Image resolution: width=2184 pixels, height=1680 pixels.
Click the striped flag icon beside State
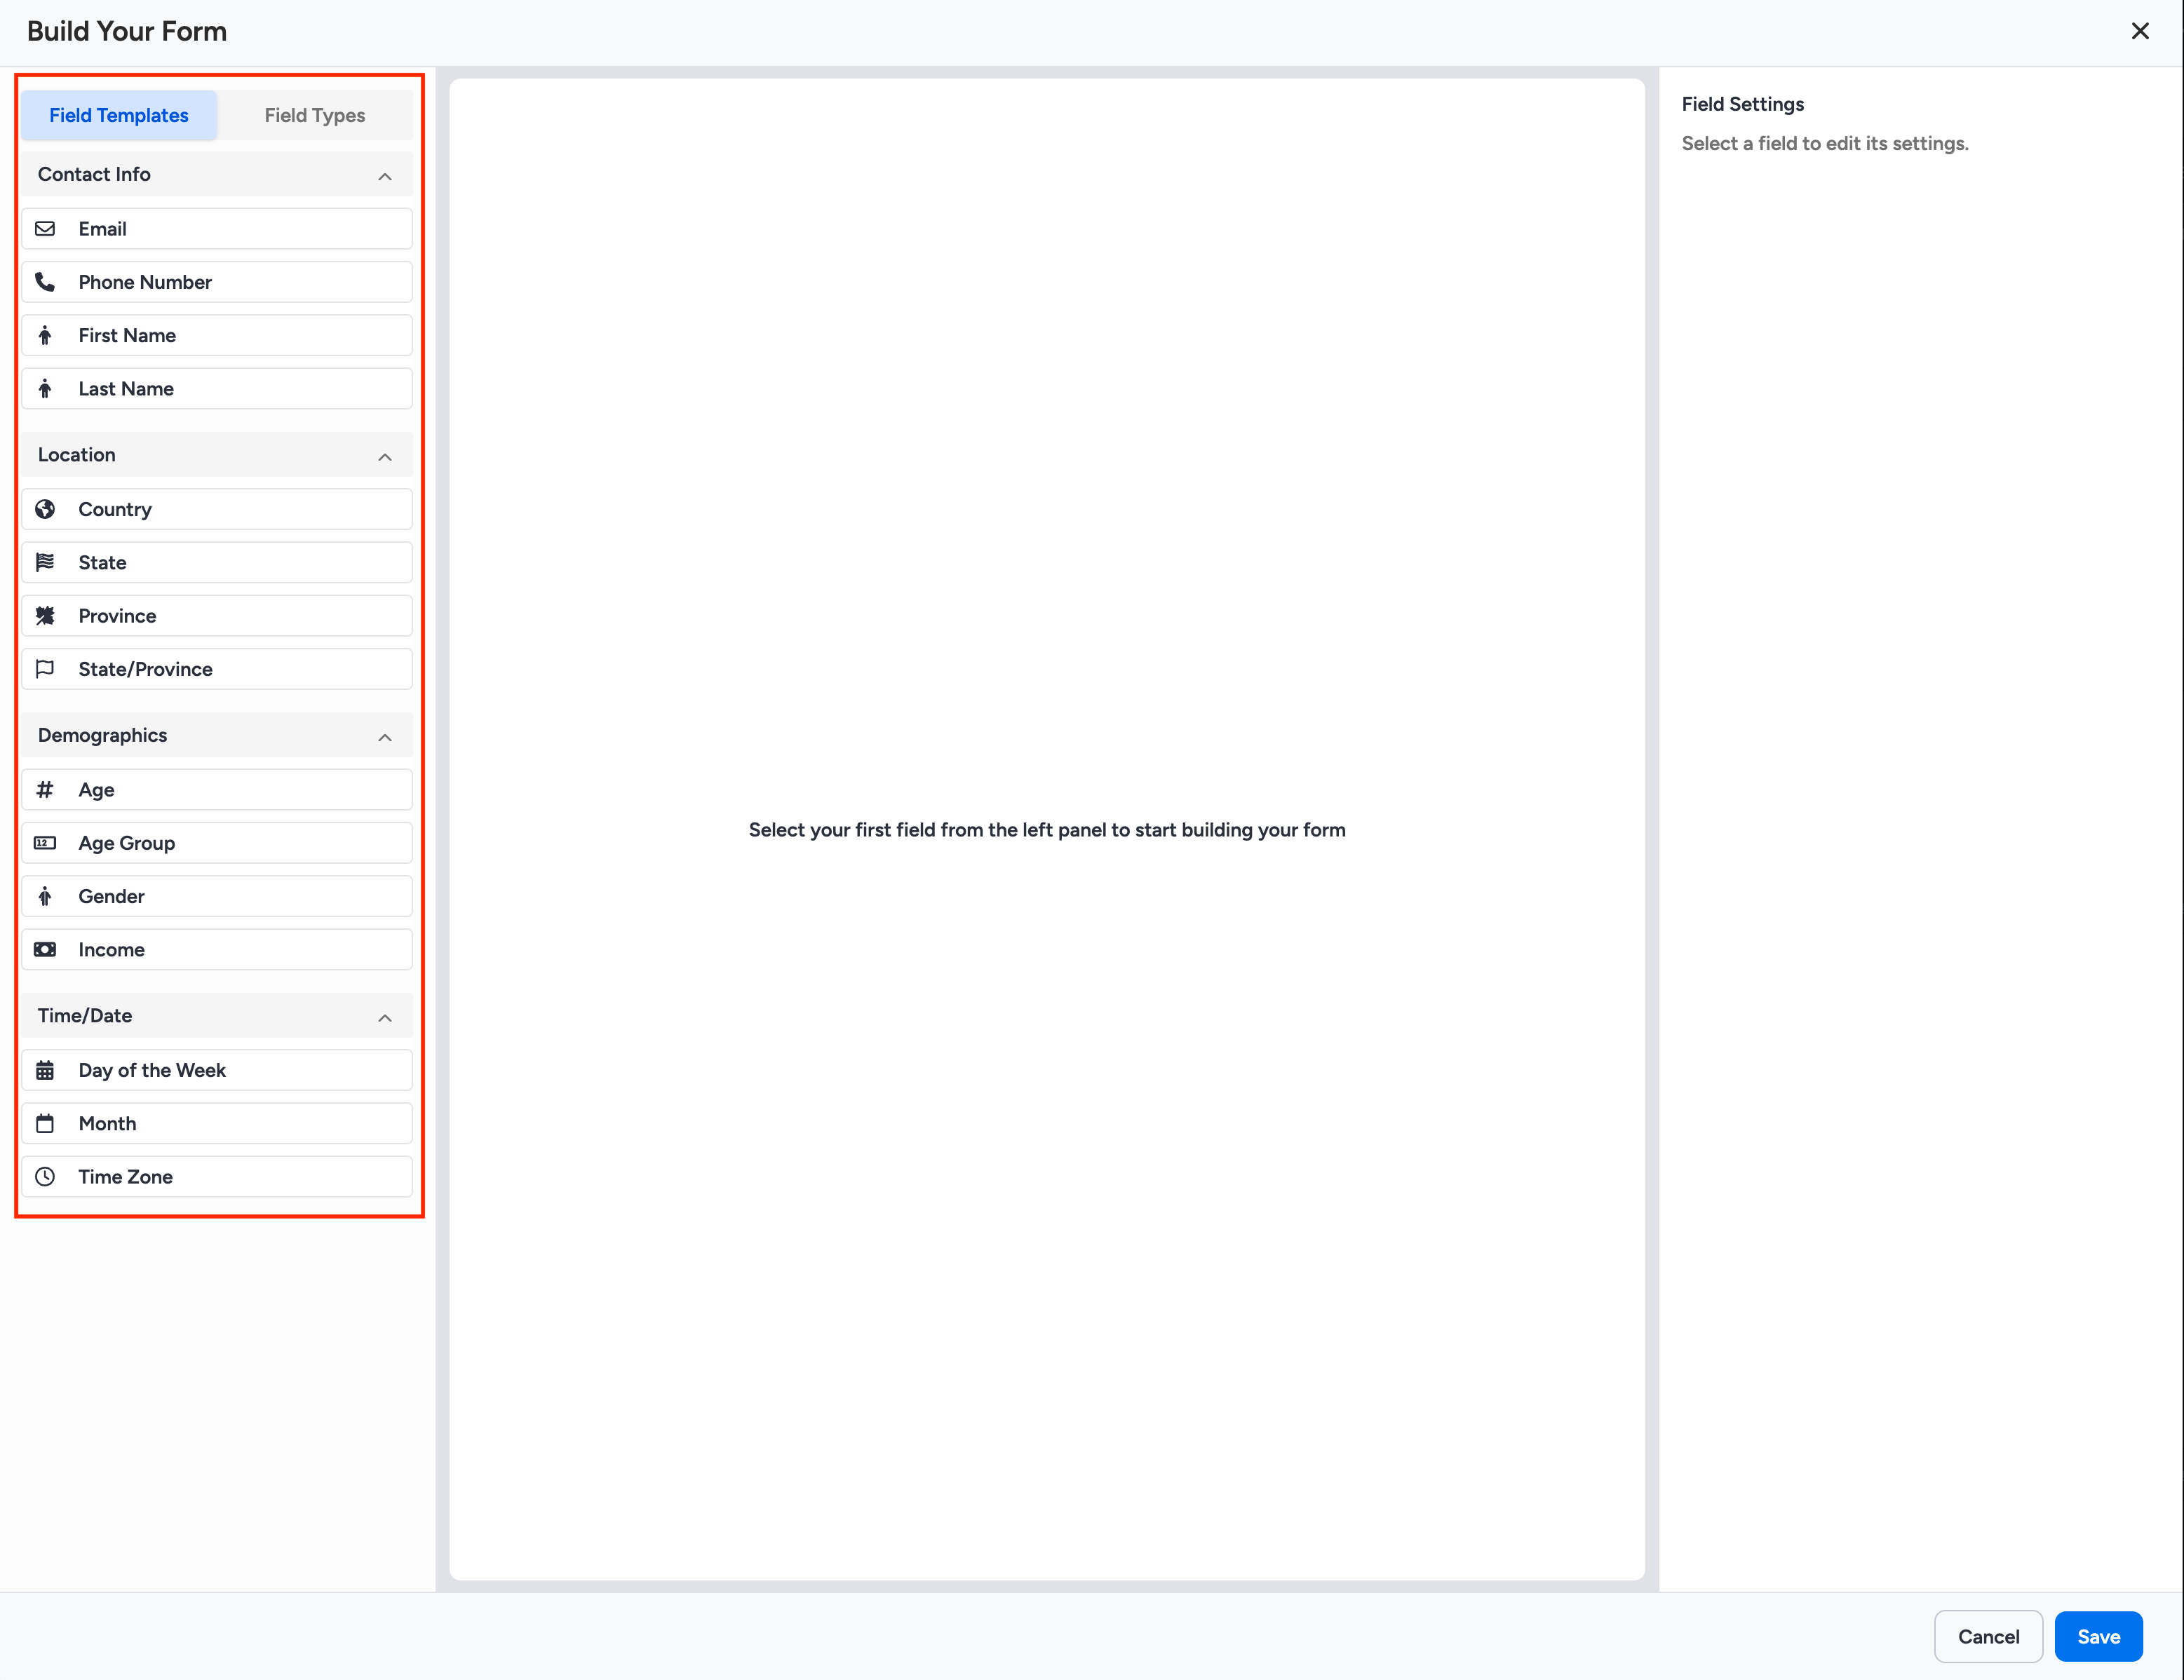coord(45,562)
